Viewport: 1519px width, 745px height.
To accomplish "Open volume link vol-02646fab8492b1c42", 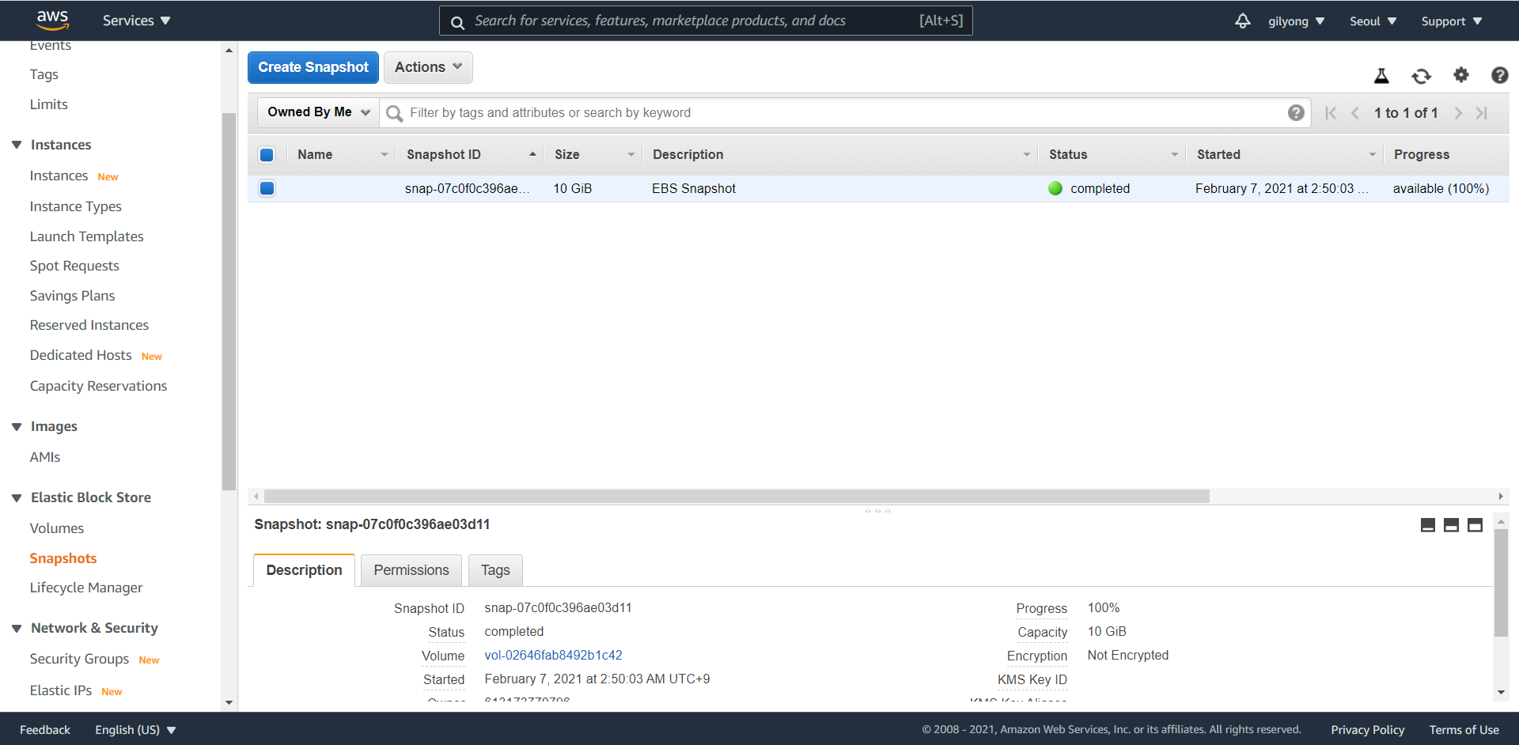I will point(553,655).
